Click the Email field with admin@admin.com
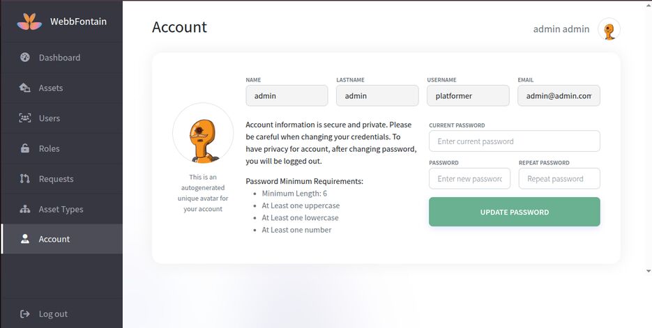 click(x=559, y=96)
